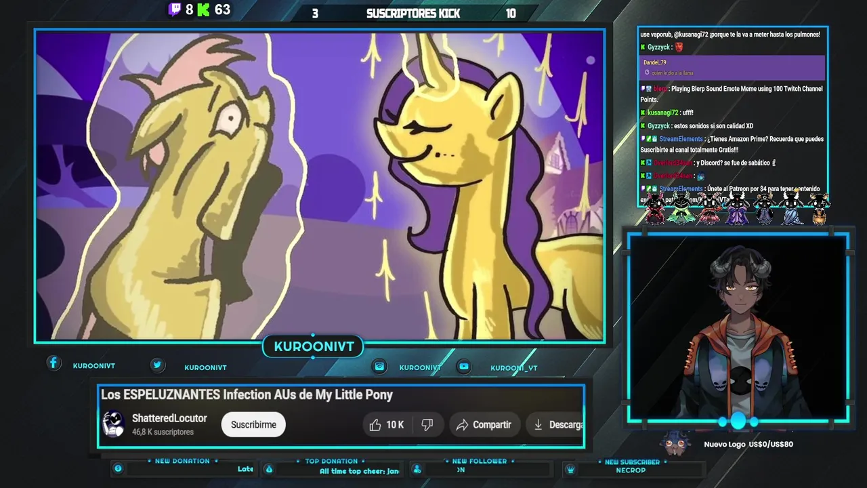This screenshot has width=867, height=488.
Task: Click the Suscribirme button
Action: point(253,424)
